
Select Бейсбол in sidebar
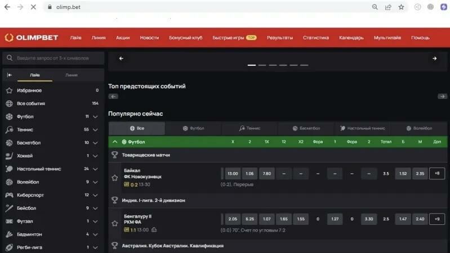pos(26,208)
